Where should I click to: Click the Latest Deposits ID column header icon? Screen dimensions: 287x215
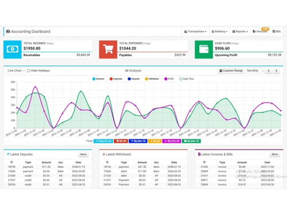(11, 162)
